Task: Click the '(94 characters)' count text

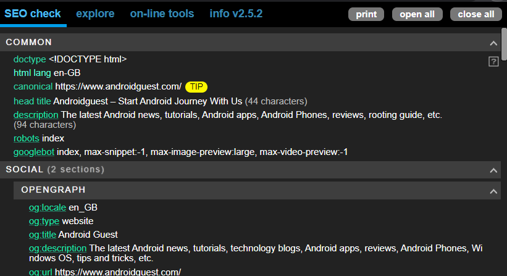Action: click(x=44, y=125)
